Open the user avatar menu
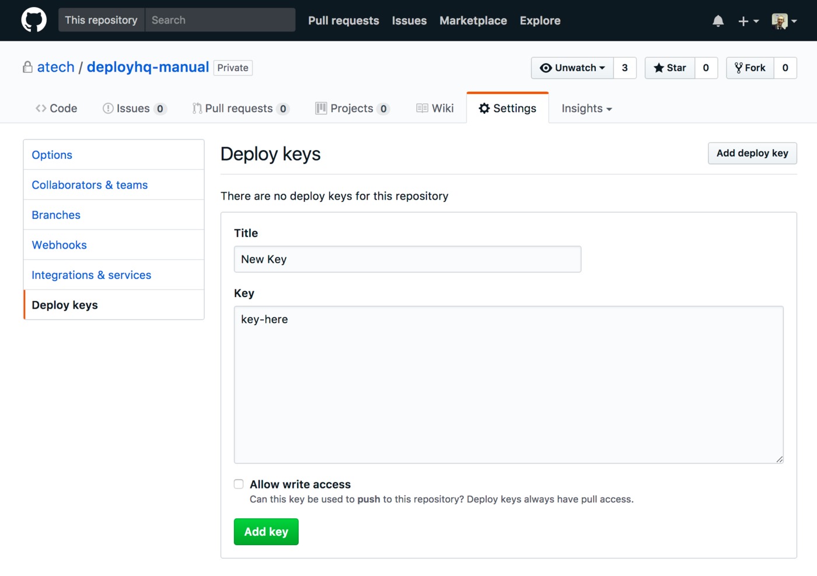 coord(784,21)
